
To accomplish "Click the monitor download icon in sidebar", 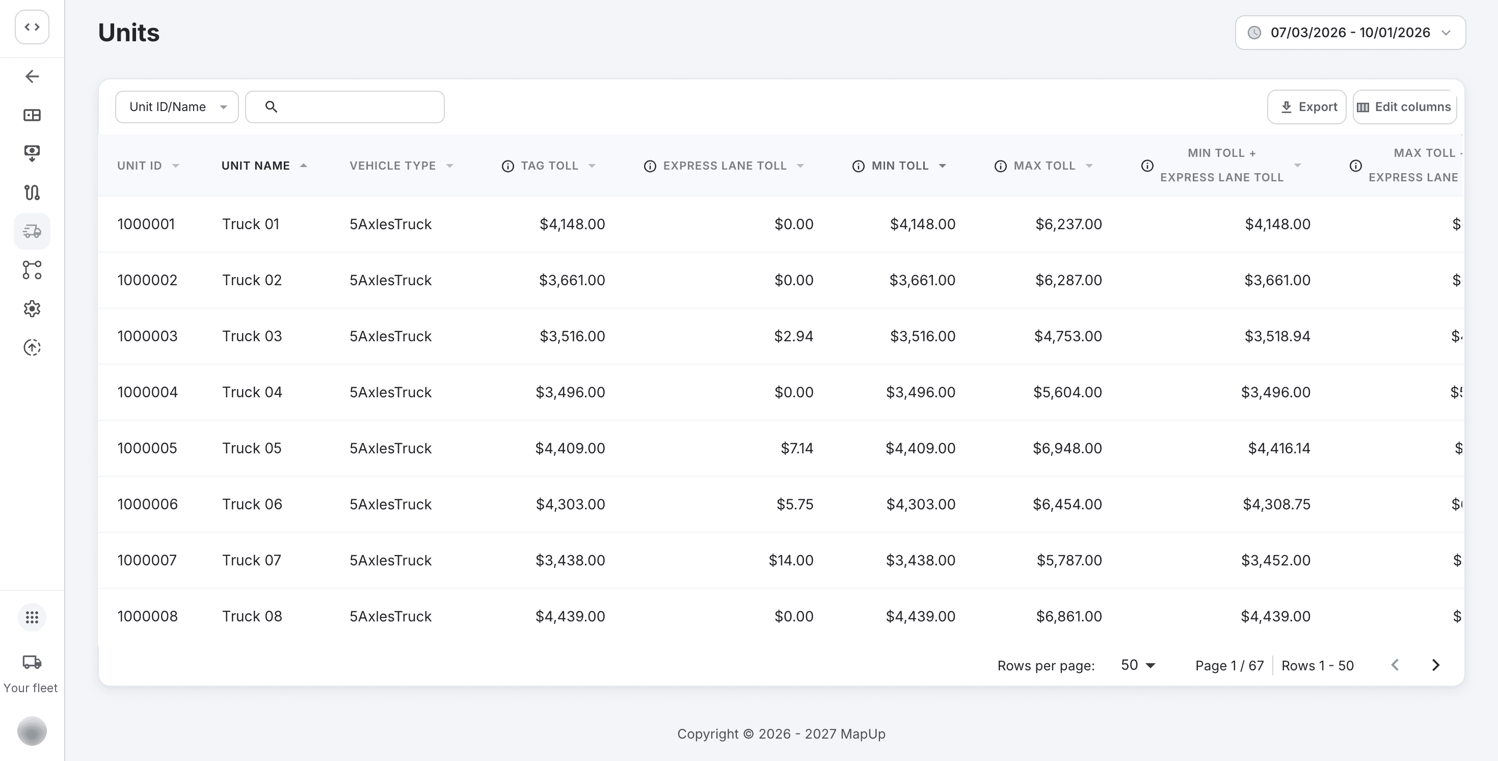I will pos(32,153).
